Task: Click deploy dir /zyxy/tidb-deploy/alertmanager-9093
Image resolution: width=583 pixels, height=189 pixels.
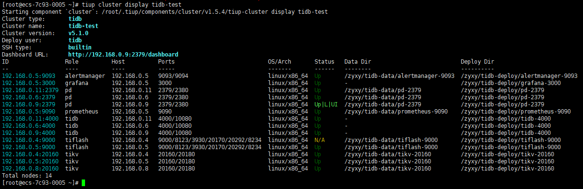Action: 519,76
